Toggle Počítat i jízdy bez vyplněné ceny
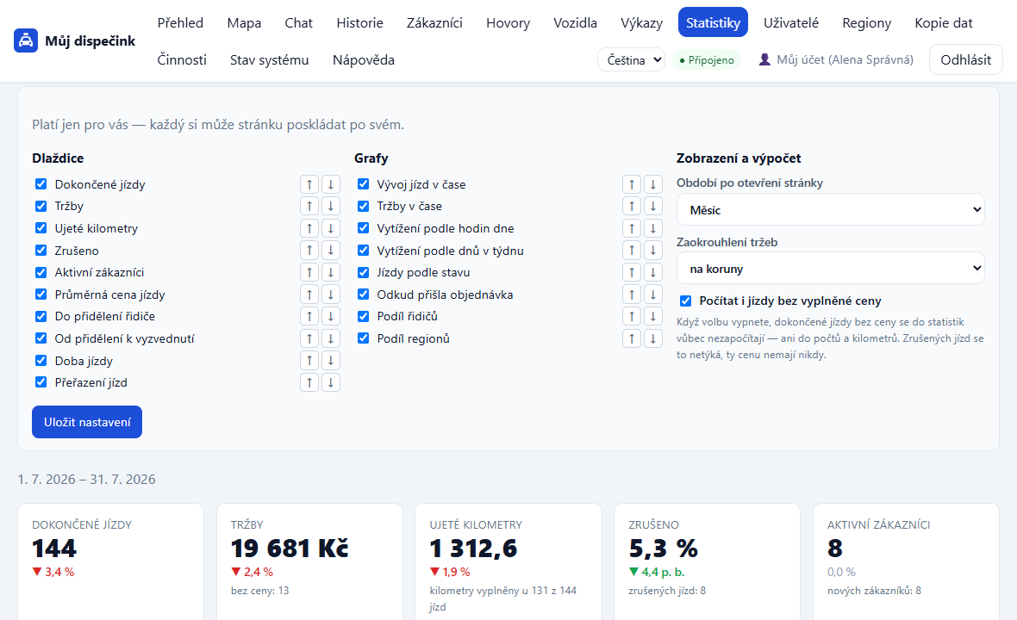This screenshot has height=620, width=1017. 685,301
